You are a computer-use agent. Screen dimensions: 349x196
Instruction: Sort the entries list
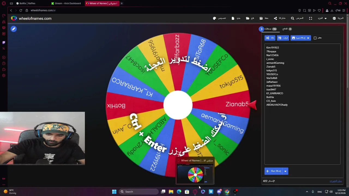point(283,38)
